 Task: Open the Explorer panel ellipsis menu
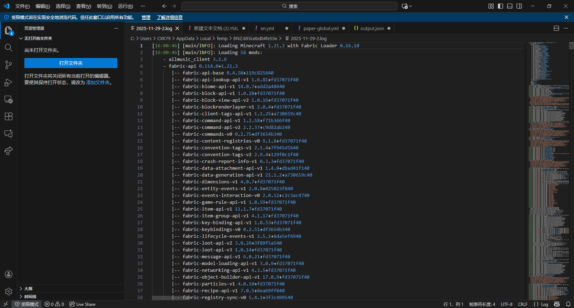[116, 28]
